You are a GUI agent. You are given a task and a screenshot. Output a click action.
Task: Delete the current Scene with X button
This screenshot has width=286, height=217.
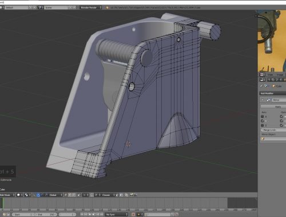[74, 7]
